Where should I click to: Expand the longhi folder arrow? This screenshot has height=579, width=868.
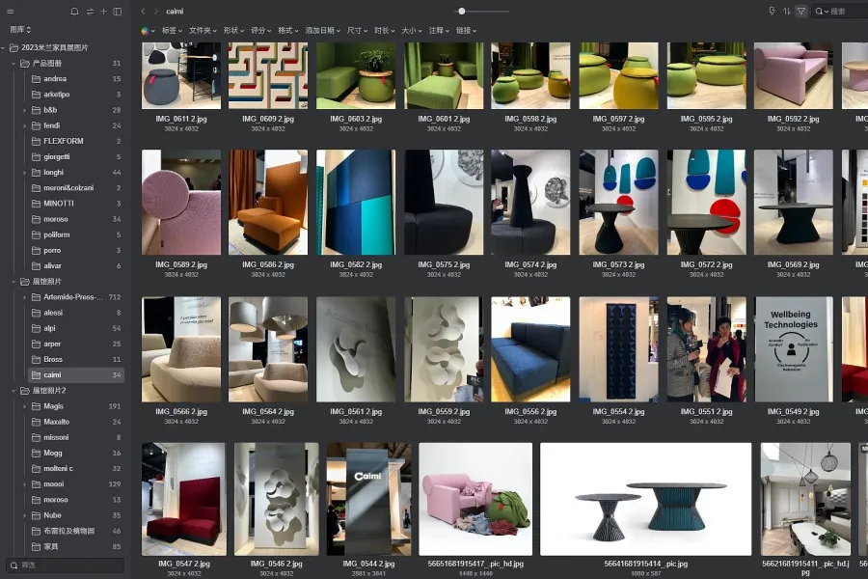pyautogui.click(x=24, y=173)
